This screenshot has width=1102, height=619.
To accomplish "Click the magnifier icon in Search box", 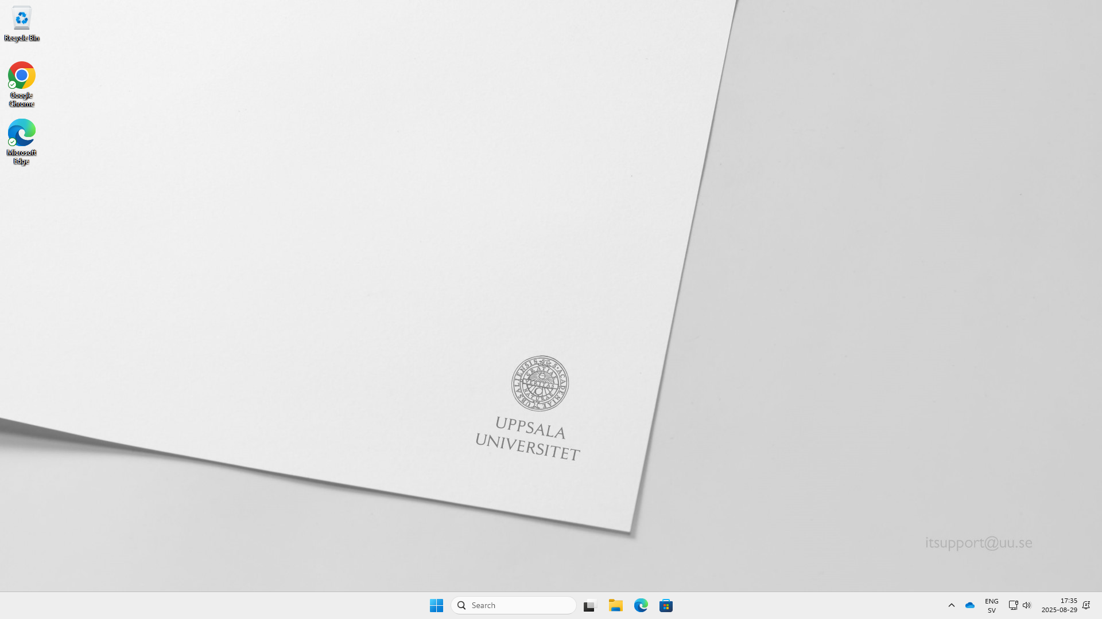I will (x=461, y=605).
